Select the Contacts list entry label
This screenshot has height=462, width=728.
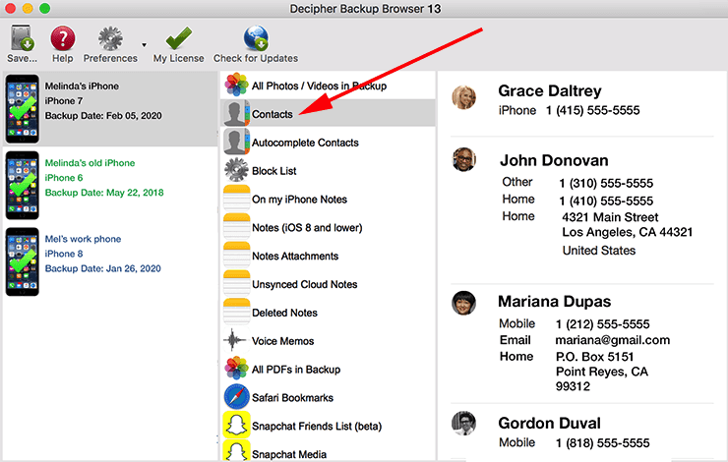coord(273,114)
